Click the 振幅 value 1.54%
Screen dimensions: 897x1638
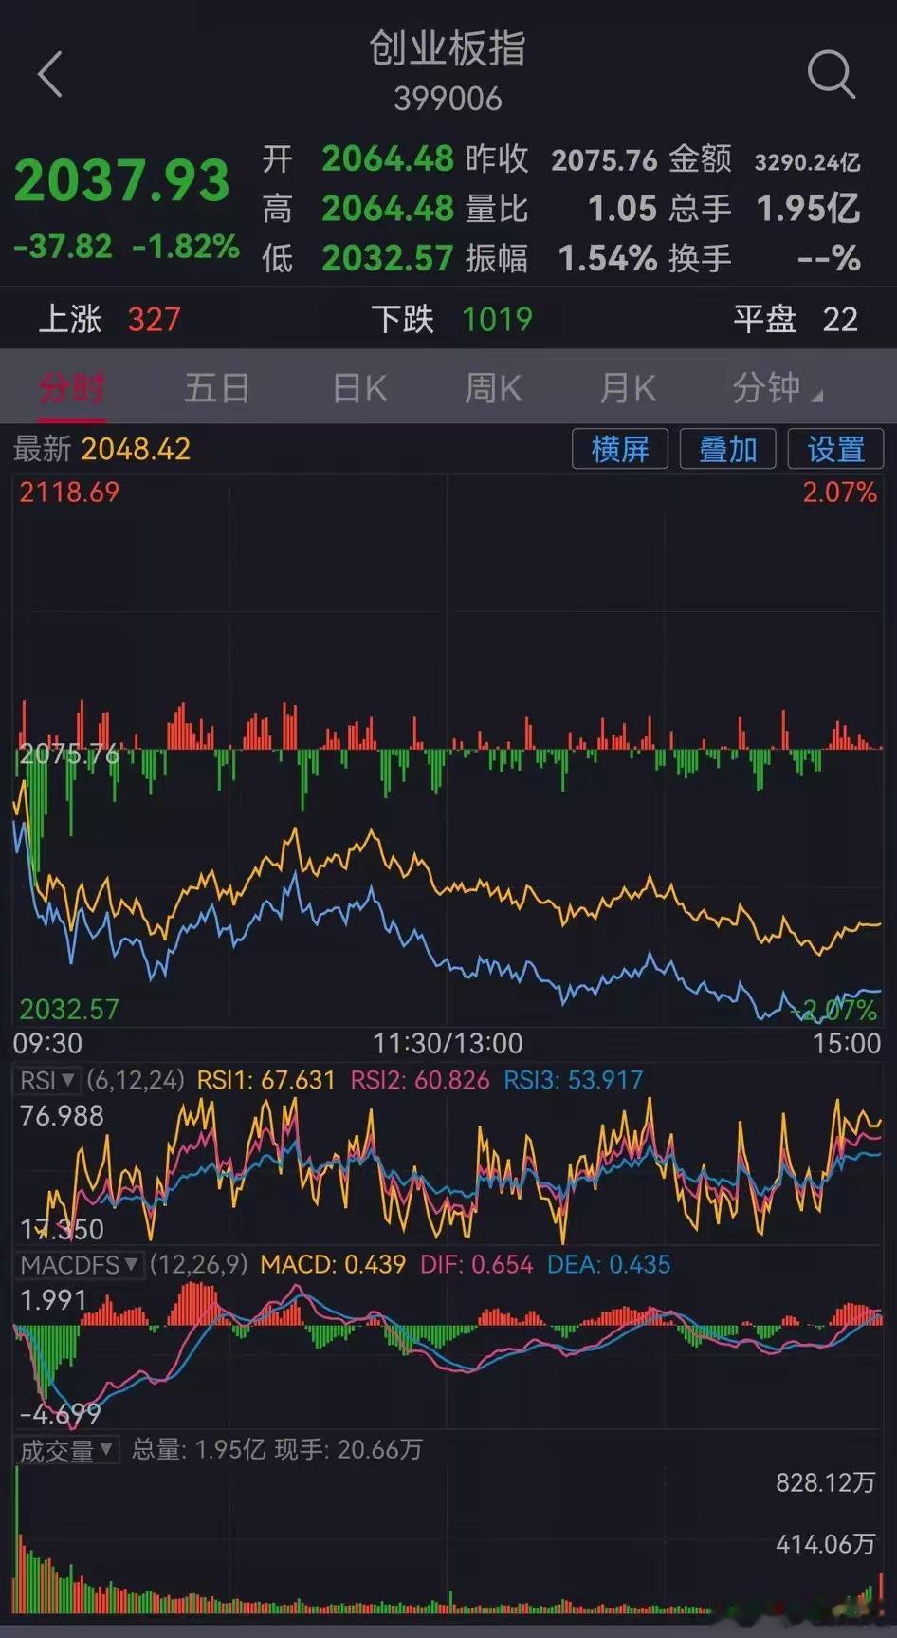coord(608,258)
